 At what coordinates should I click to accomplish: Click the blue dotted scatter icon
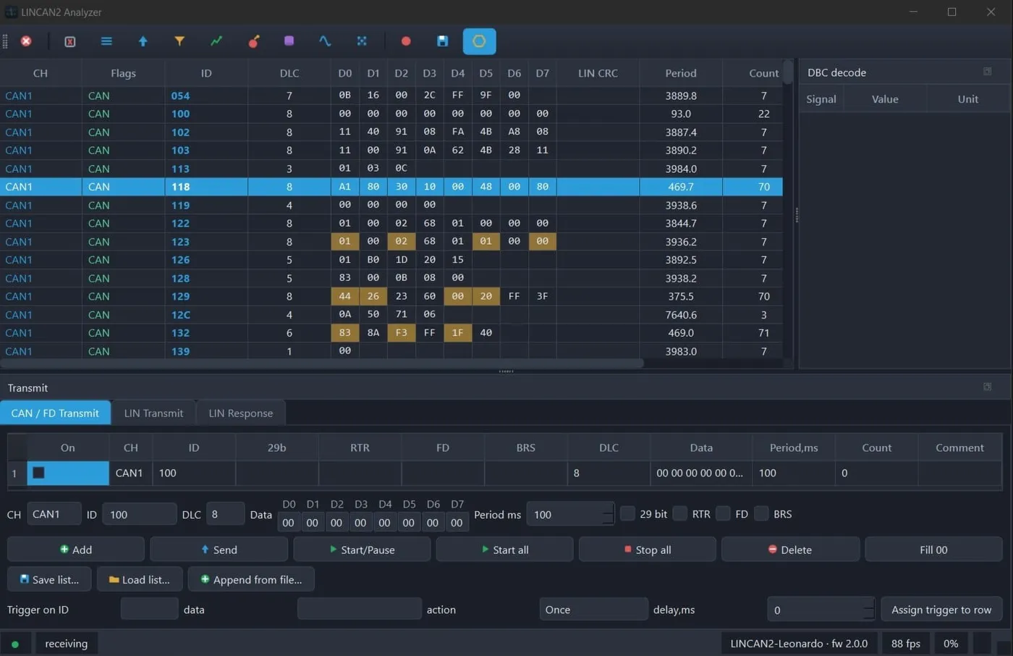coord(362,41)
